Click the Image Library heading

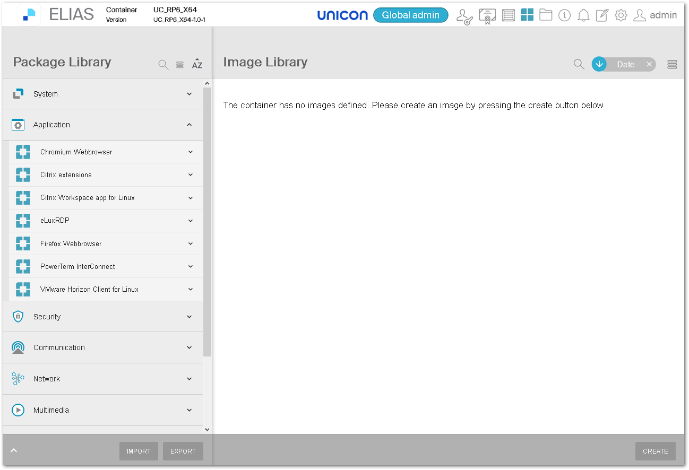coord(265,62)
